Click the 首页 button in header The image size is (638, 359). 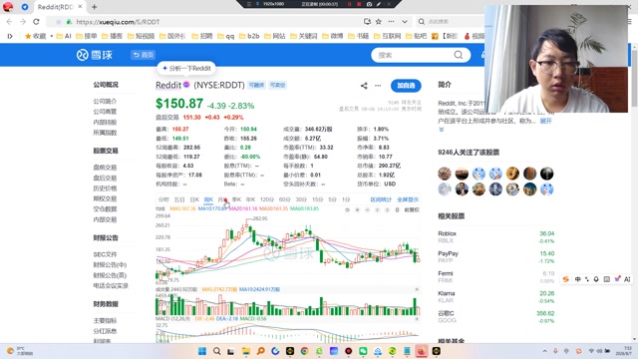click(x=143, y=55)
